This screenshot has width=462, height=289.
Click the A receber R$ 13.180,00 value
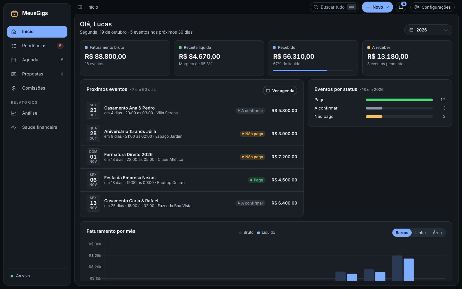pyautogui.click(x=388, y=57)
